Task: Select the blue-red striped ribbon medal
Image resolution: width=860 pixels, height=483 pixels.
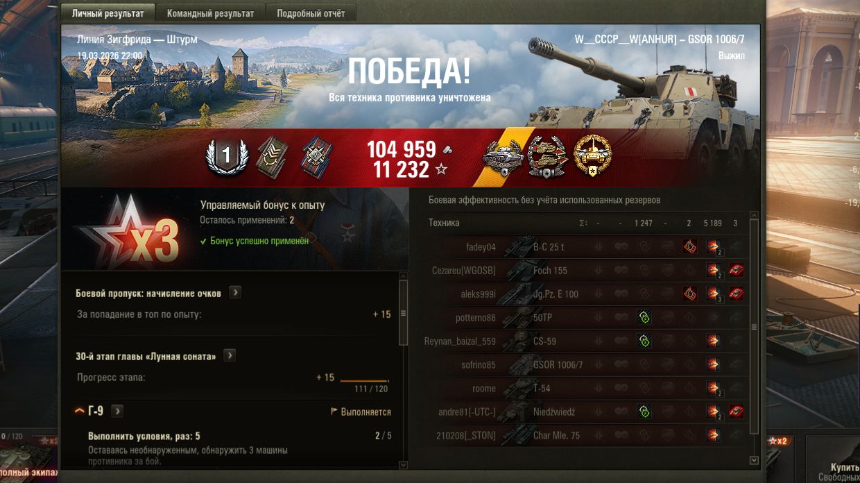Action: tap(316, 156)
